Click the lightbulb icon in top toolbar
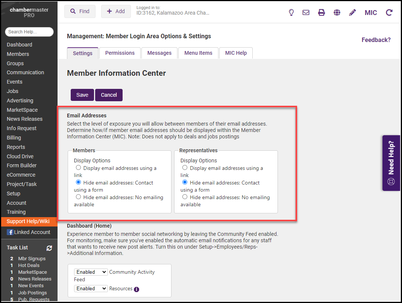The height and width of the screenshot is (303, 402). (291, 12)
